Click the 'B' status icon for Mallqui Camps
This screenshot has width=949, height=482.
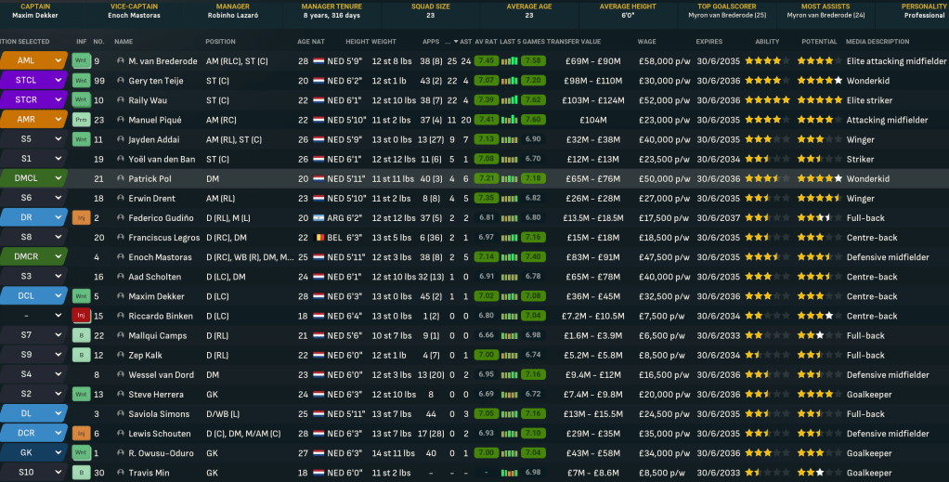(x=81, y=335)
